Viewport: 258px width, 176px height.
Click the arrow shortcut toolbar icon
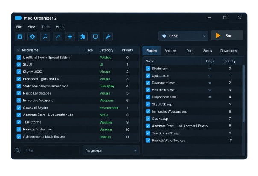click(x=57, y=37)
